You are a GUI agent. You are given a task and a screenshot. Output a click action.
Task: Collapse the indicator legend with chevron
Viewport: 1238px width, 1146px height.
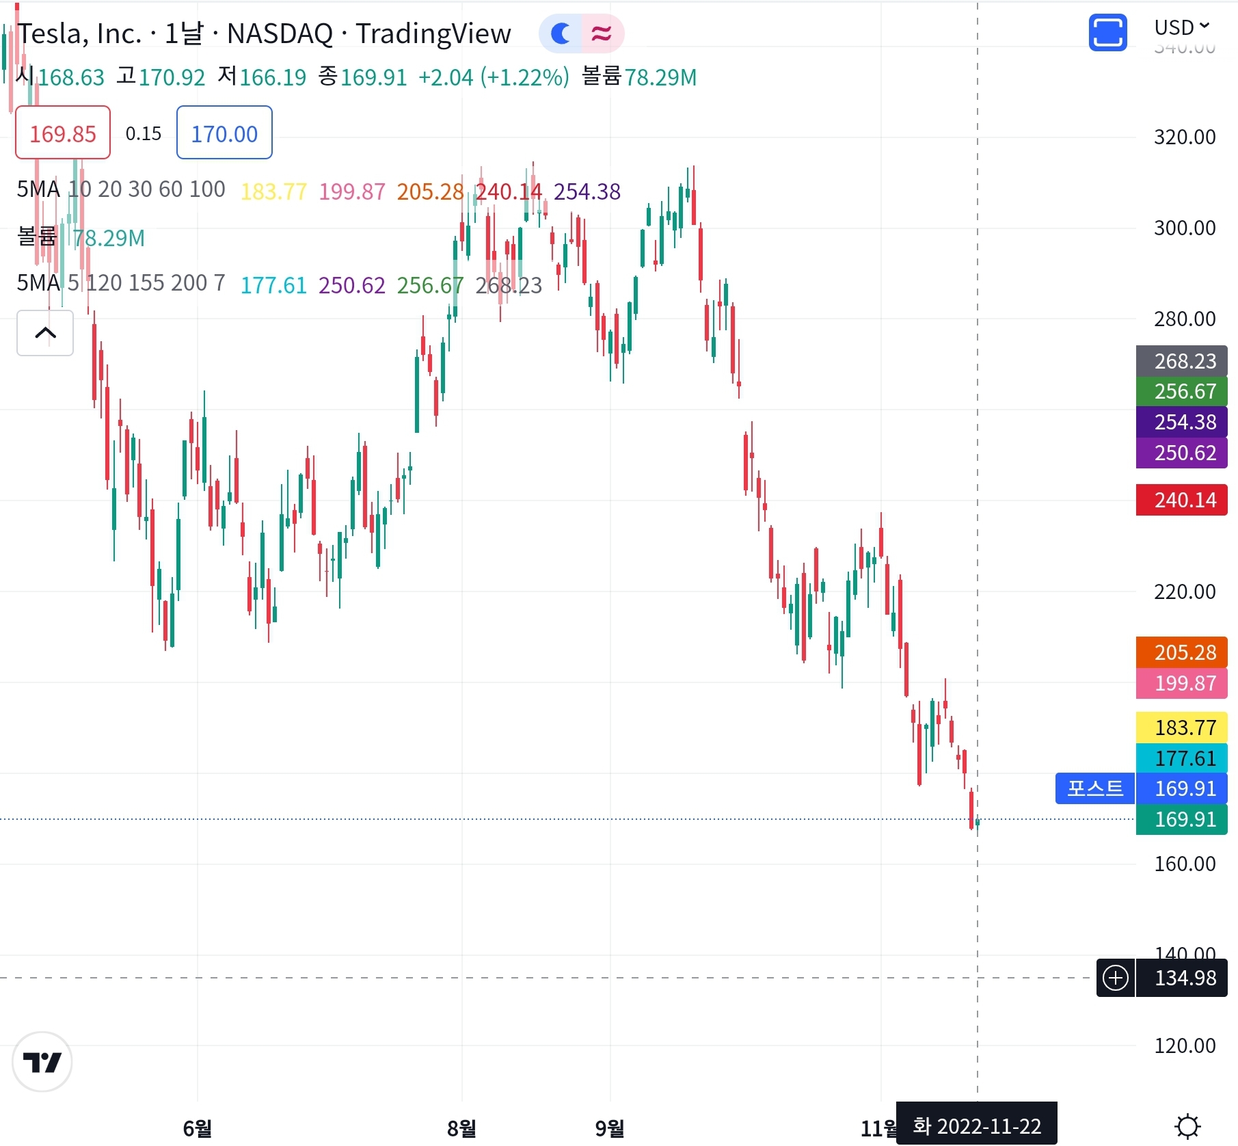click(x=45, y=333)
